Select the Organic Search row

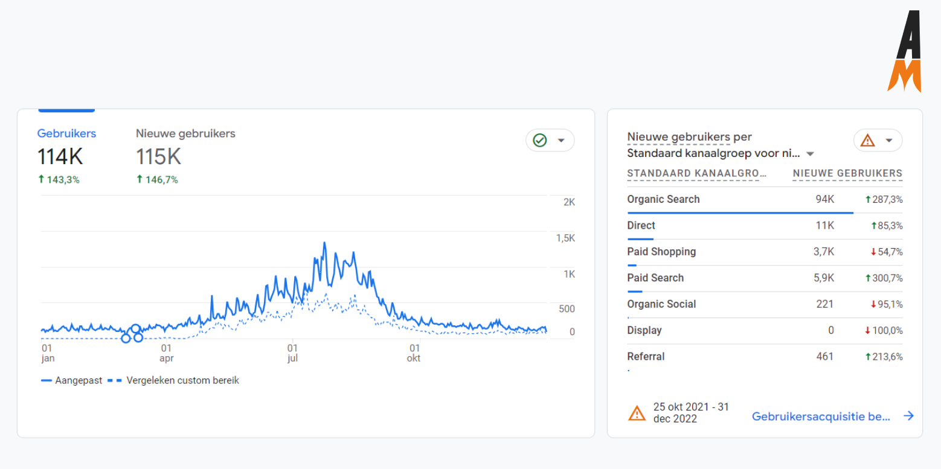tap(765, 200)
